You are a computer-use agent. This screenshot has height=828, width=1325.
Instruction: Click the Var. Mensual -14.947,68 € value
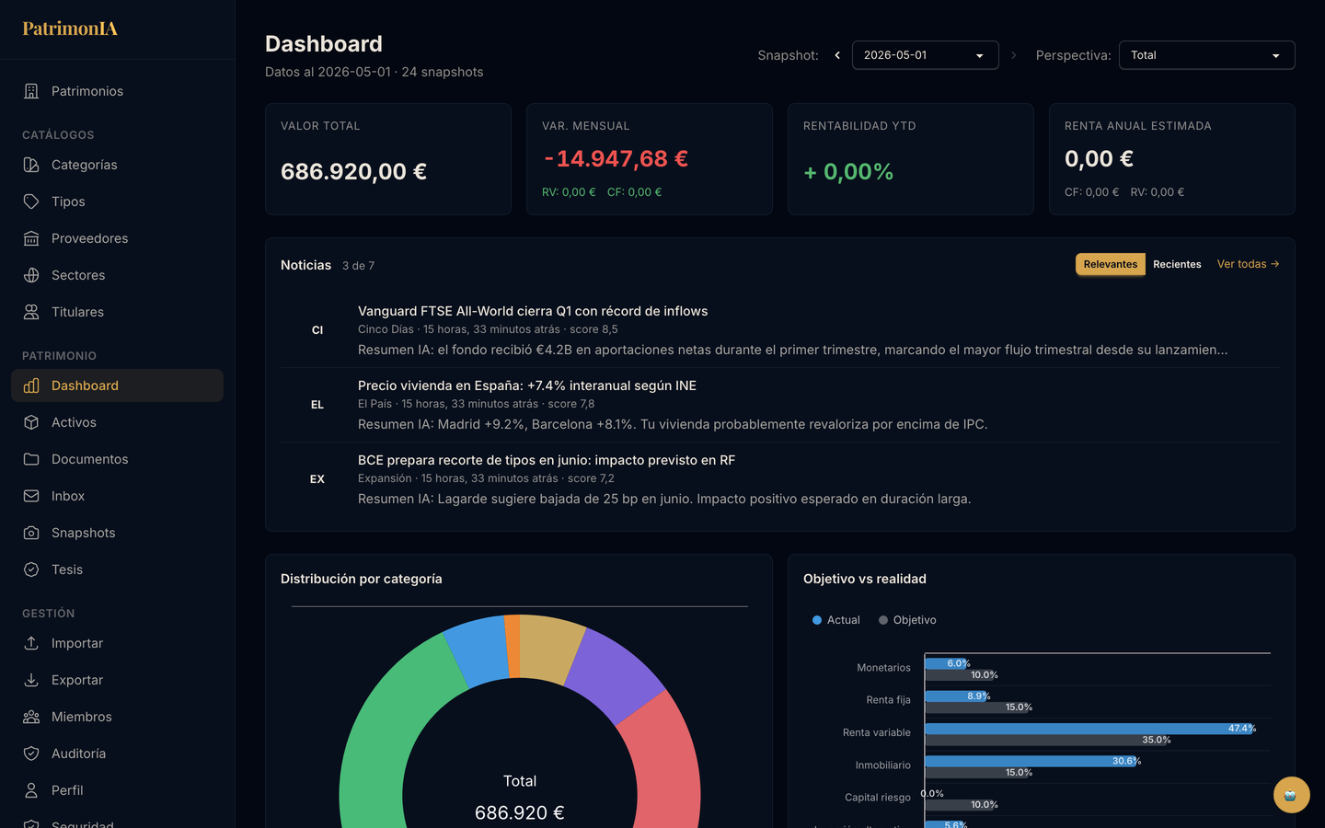(616, 159)
